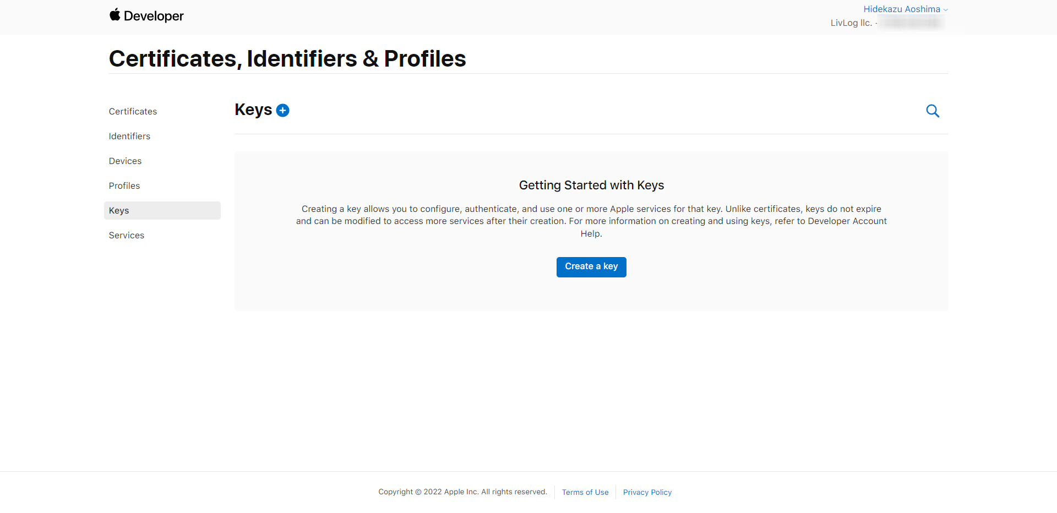Open search with the magnifier icon

[933, 111]
